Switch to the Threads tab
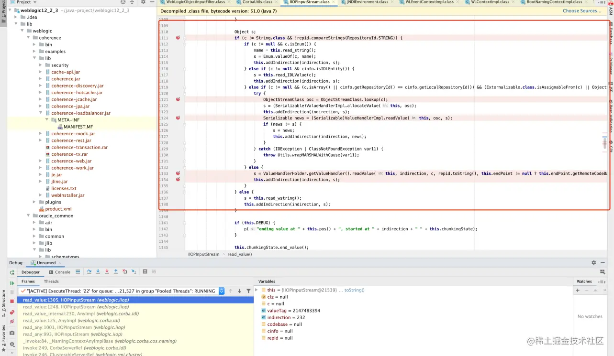Image resolution: width=614 pixels, height=356 pixels. coord(51,281)
